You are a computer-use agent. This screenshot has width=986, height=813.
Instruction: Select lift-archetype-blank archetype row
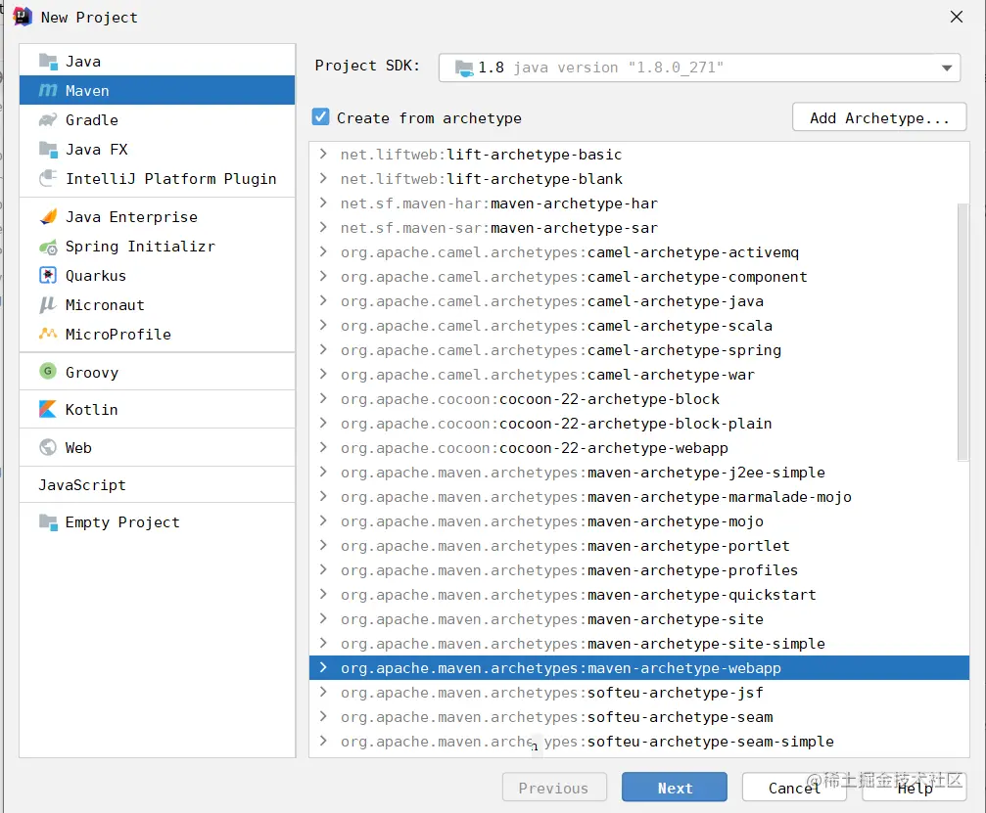tap(638, 178)
